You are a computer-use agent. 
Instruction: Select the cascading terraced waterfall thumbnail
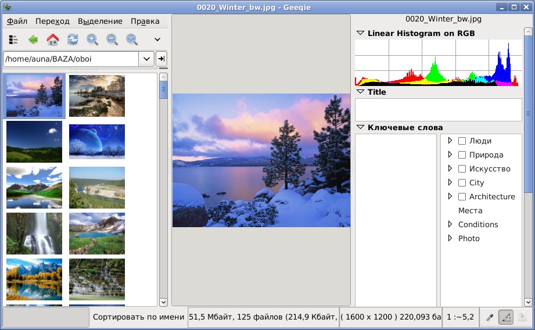tap(97, 279)
